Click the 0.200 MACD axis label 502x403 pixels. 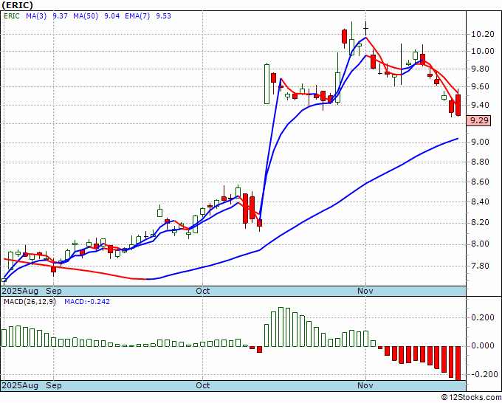click(483, 317)
